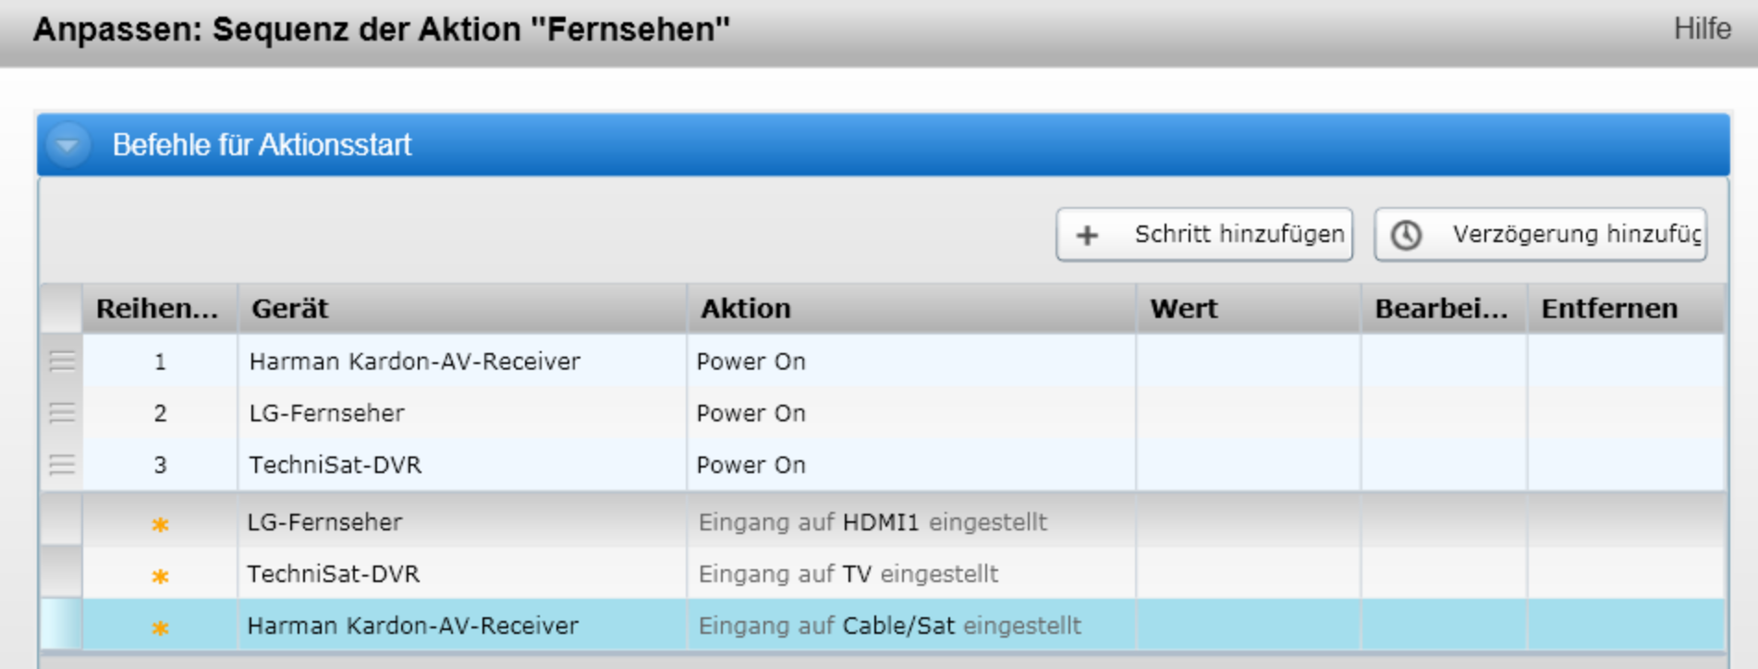This screenshot has width=1758, height=669.
Task: Grab the drag handle of row 1
Action: (62, 361)
